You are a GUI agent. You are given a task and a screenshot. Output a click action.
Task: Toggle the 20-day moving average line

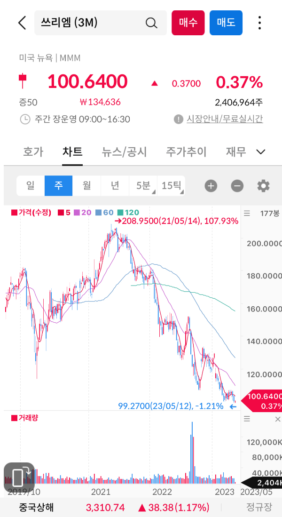[83, 213]
